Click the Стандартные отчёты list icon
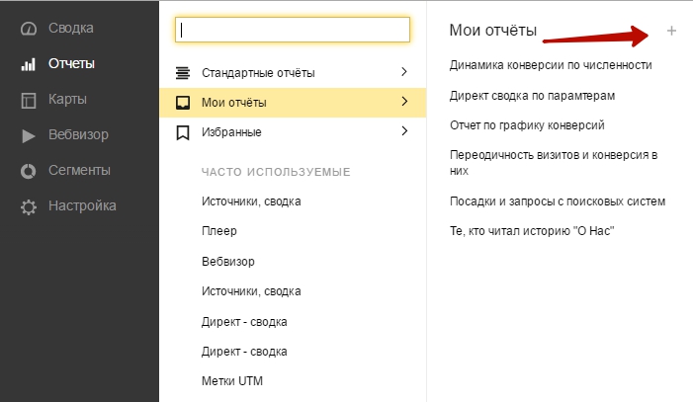This screenshot has height=402, width=693. 183,73
